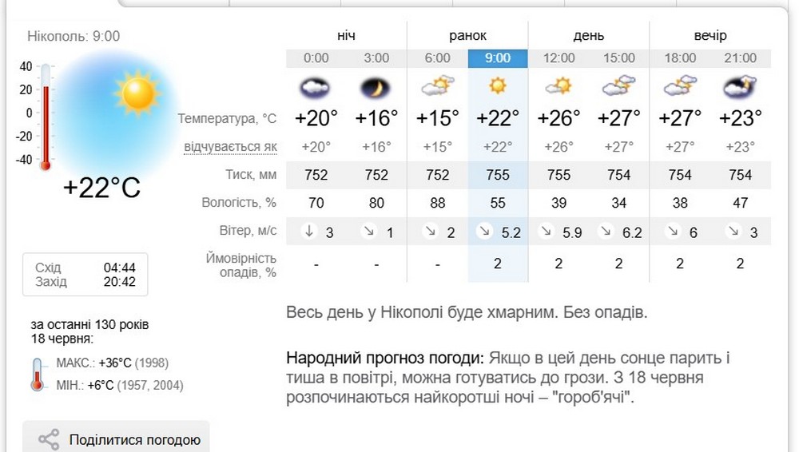Click the 9:00 wind direction arrow

[x=484, y=232]
